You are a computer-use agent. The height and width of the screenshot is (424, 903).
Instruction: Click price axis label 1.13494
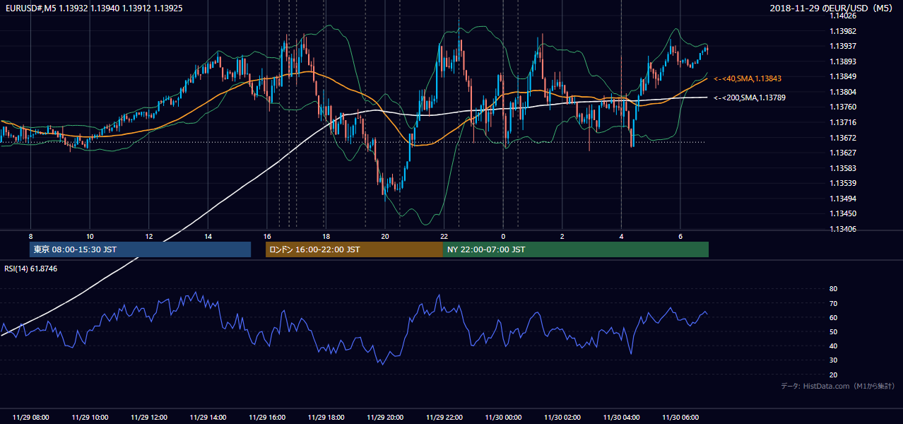pos(842,199)
